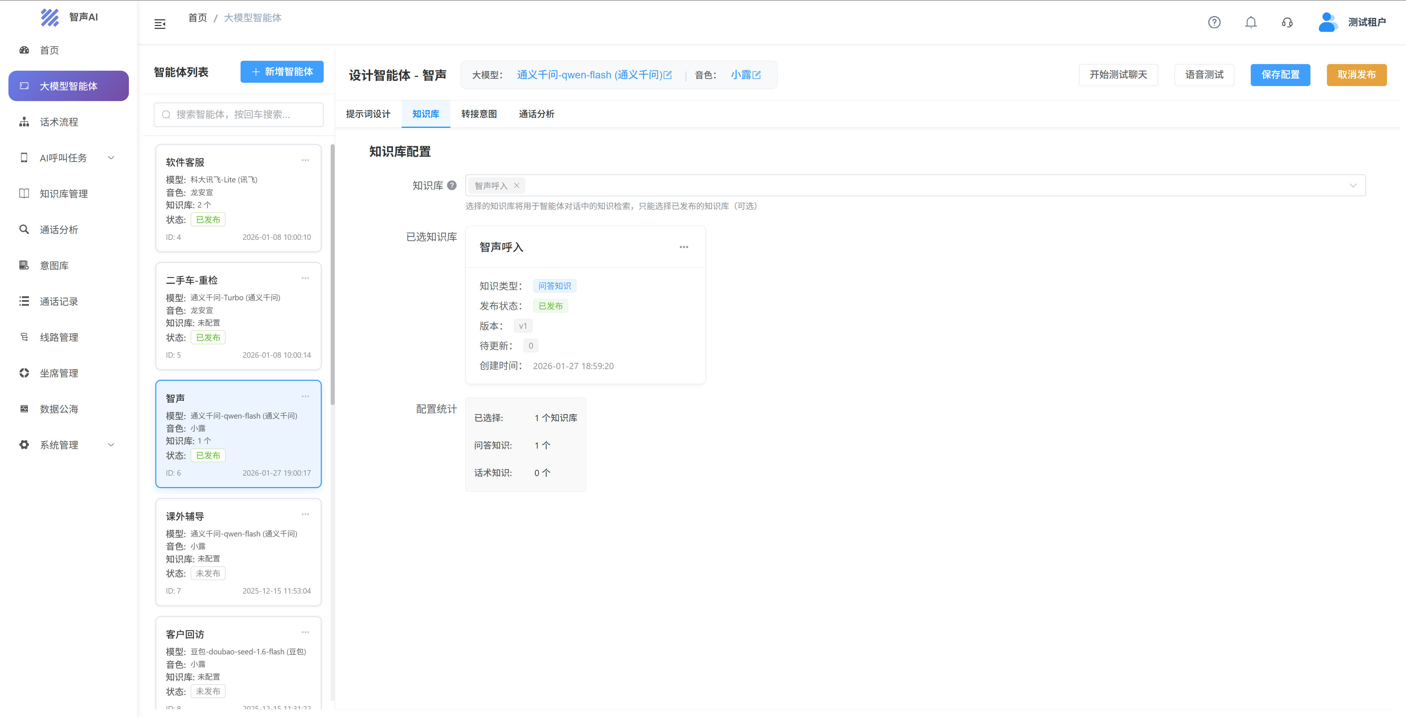The width and height of the screenshot is (1406, 717).
Task: Click the 保存配置 button
Action: click(x=1280, y=75)
